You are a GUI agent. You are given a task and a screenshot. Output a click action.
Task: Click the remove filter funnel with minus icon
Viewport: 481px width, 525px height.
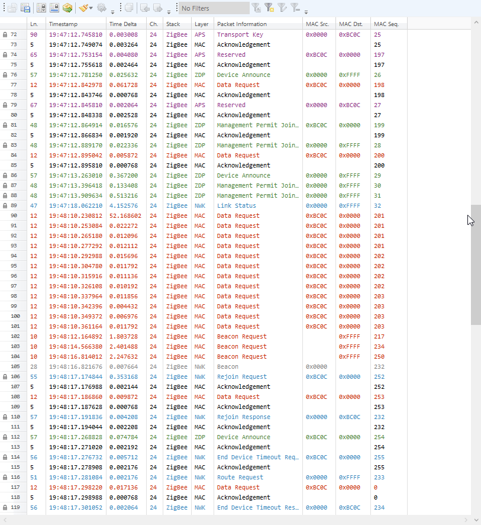tap(295, 8)
